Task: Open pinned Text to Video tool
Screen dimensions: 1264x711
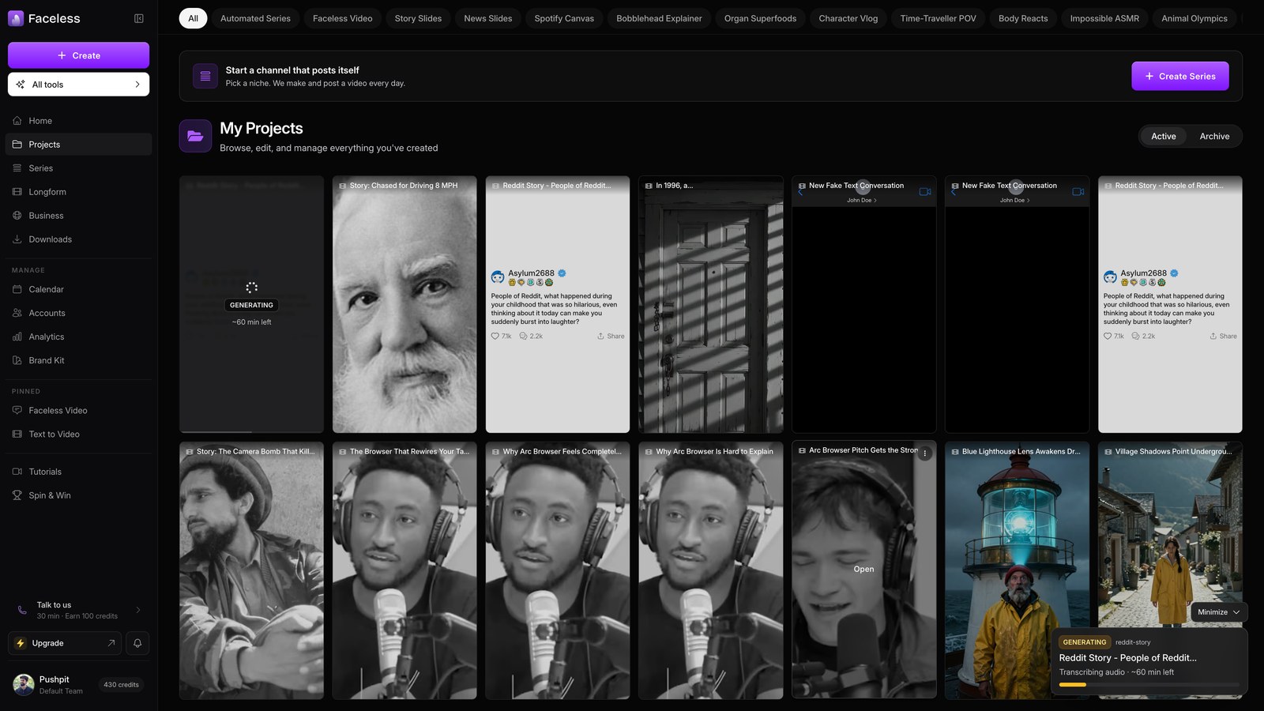Action: click(79, 434)
